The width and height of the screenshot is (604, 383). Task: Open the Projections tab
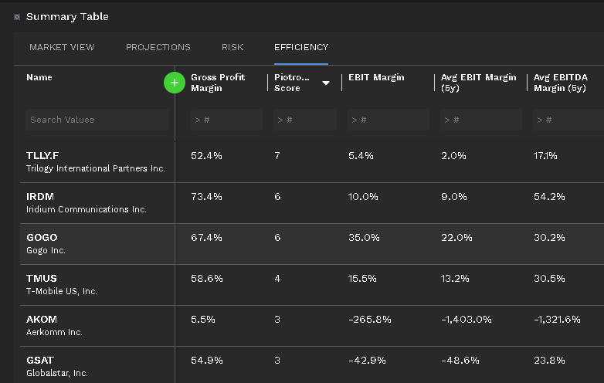pyautogui.click(x=158, y=47)
